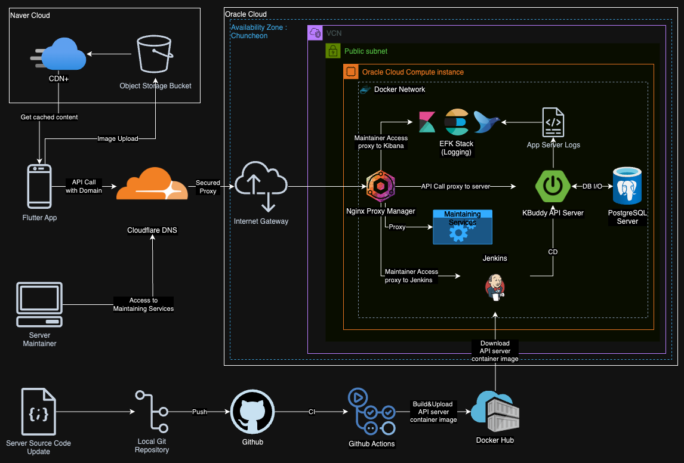The width and height of the screenshot is (684, 463).
Task: Select the Nginx Proxy Manager hexagon icon
Action: (381, 187)
